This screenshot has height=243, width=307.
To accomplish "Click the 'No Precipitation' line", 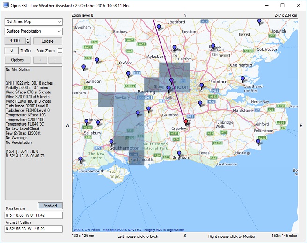I will click(19, 143).
